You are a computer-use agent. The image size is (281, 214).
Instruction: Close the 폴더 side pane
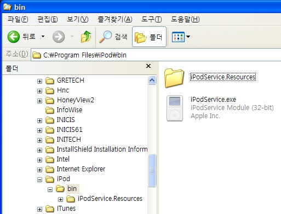[148, 66]
